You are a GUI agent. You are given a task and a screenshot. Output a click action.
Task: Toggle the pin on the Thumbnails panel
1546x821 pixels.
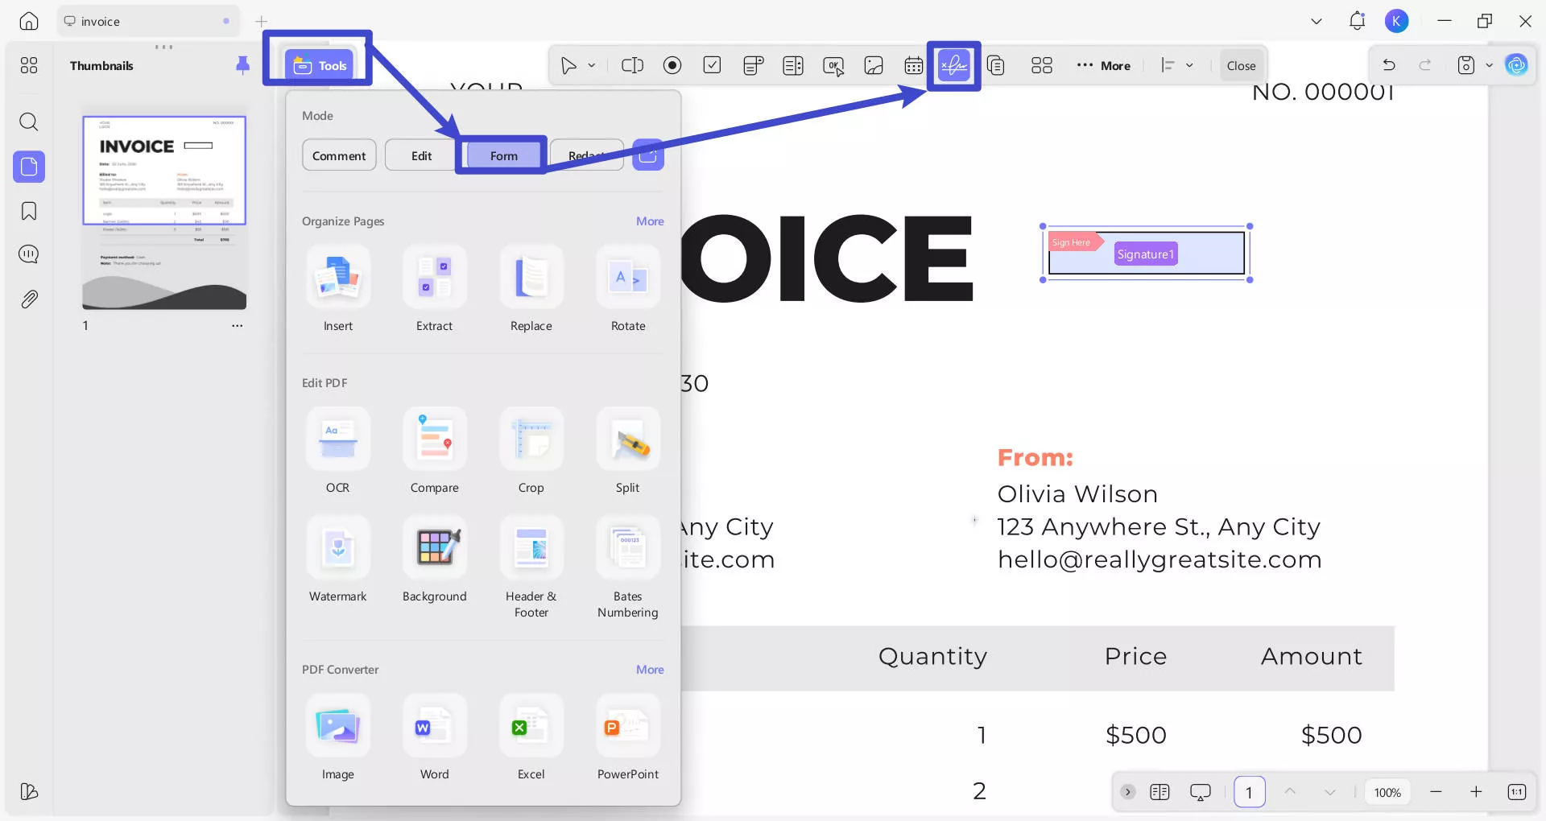pyautogui.click(x=242, y=65)
